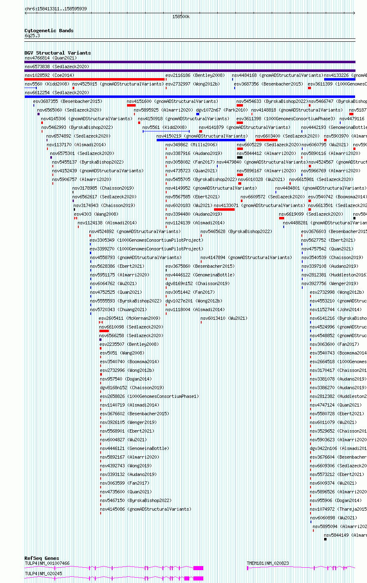Select TULP4|NM_001007466 gene label
Viewport: 367px width, 583px height.
coord(47,563)
